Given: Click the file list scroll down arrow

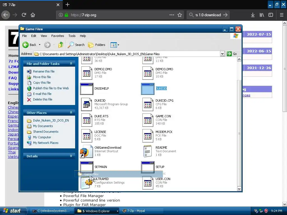Looking at the screenshot, I should tap(239, 189).
